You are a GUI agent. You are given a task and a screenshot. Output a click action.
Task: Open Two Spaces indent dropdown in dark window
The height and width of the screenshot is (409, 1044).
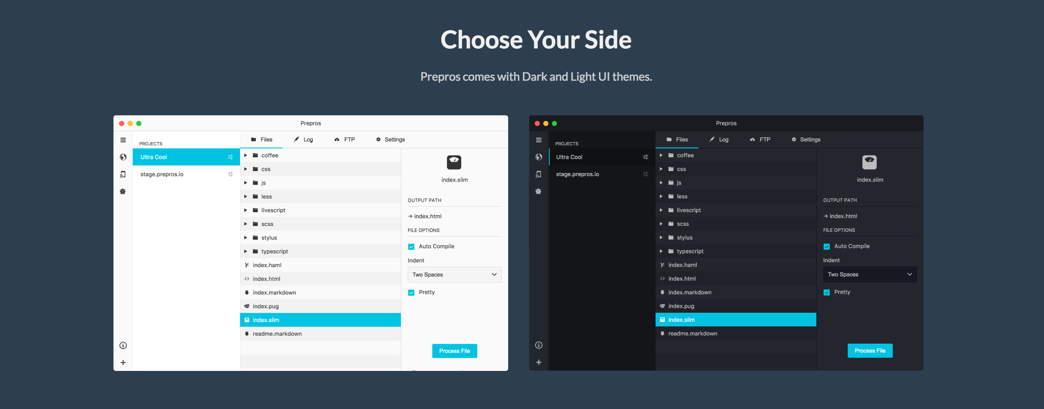(x=870, y=274)
